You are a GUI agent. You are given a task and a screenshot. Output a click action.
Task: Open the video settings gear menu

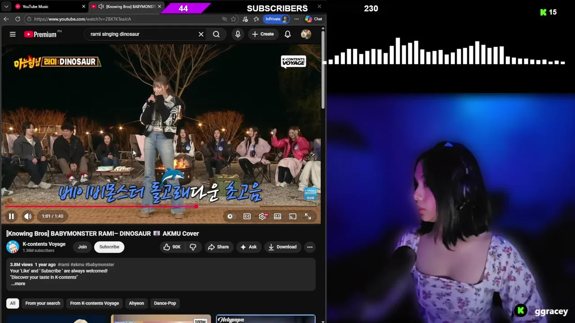click(263, 216)
